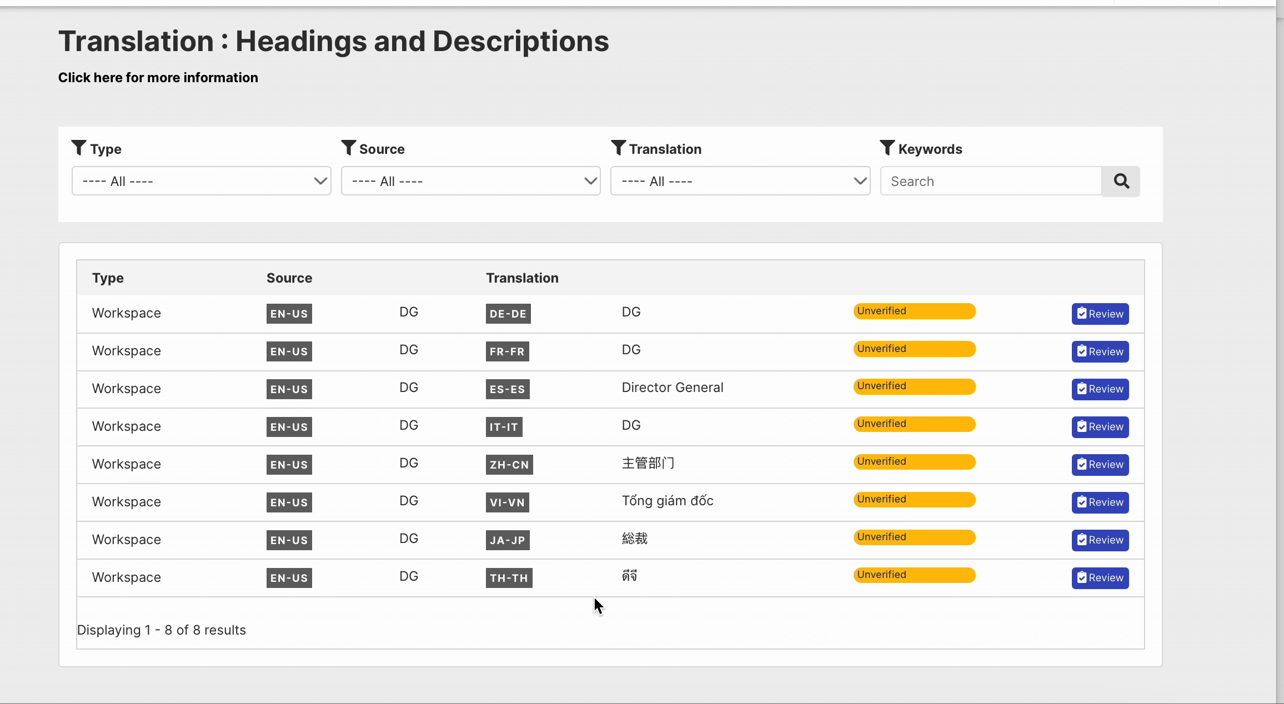Image resolution: width=1284 pixels, height=704 pixels.
Task: Click the Unverified badge in VI-VN row
Action: coord(915,500)
